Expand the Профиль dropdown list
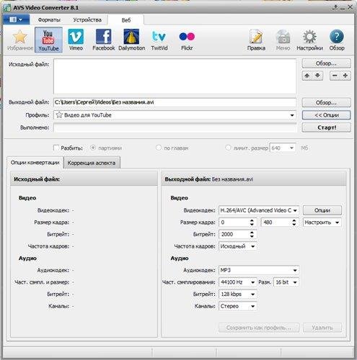The height and width of the screenshot is (360, 357). pos(292,115)
